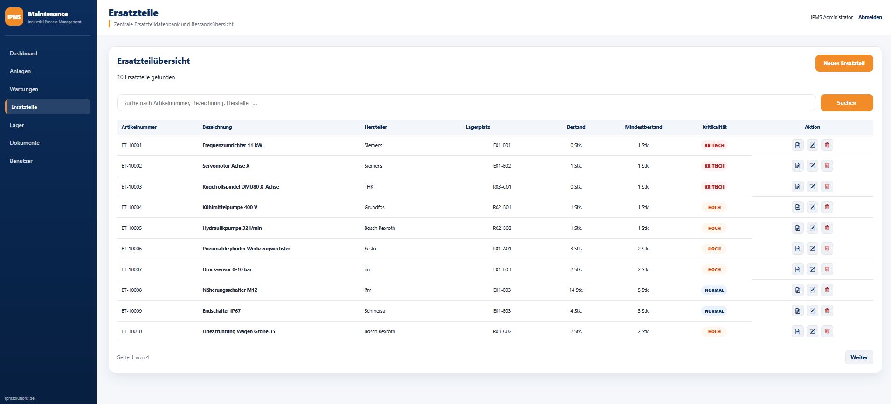Click the IPMS logo in the sidebar

click(14, 17)
